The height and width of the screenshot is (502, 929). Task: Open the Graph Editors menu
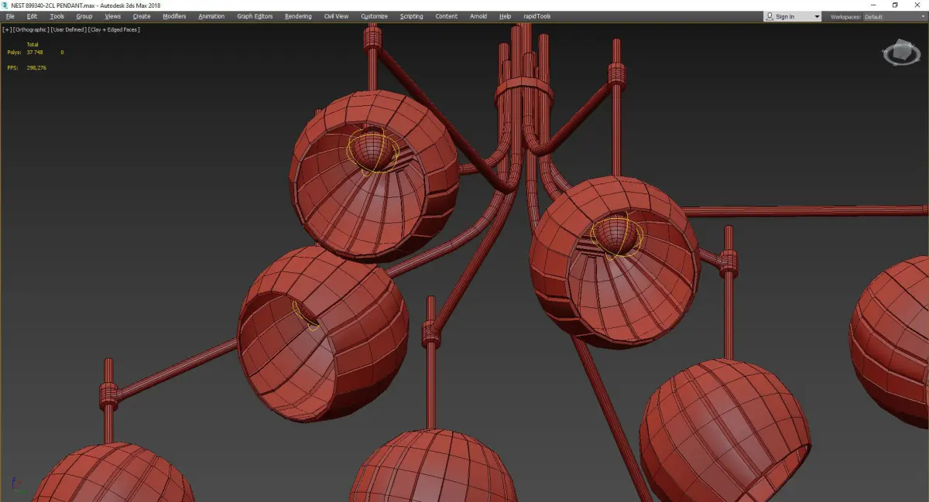tap(255, 16)
